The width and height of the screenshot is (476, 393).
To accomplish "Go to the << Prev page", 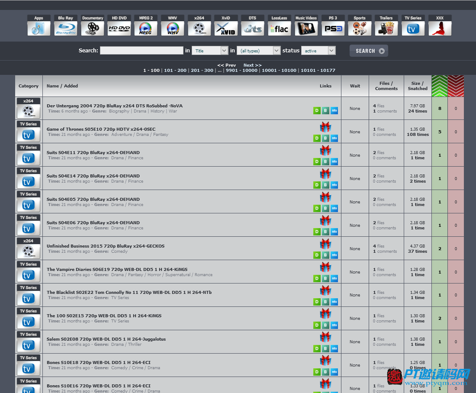I will 226,65.
